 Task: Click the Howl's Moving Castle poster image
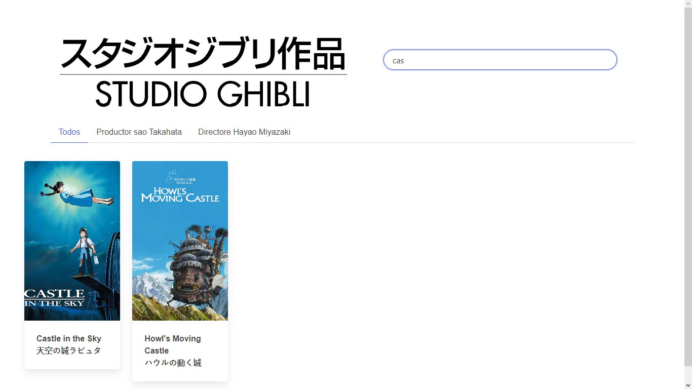pos(180,241)
